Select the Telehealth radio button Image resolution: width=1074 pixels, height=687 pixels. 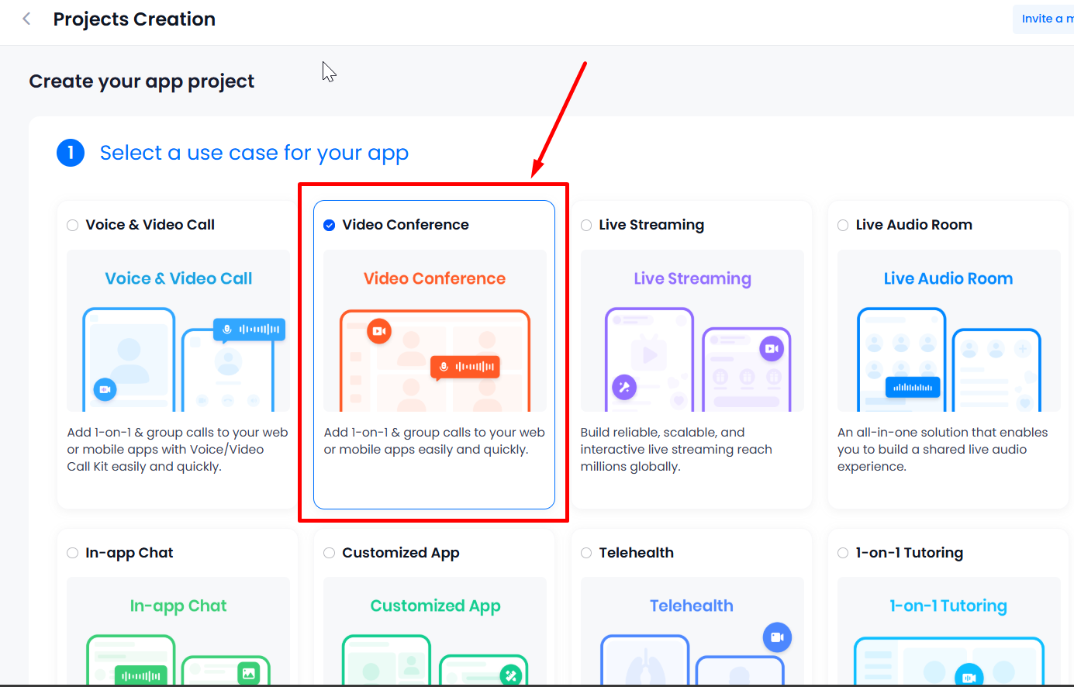click(586, 553)
